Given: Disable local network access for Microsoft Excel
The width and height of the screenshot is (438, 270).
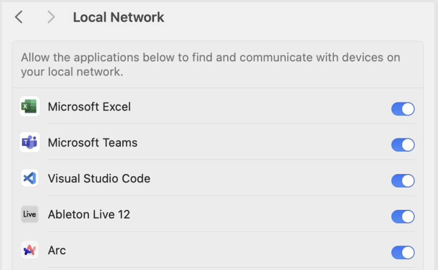Looking at the screenshot, I should click(403, 109).
